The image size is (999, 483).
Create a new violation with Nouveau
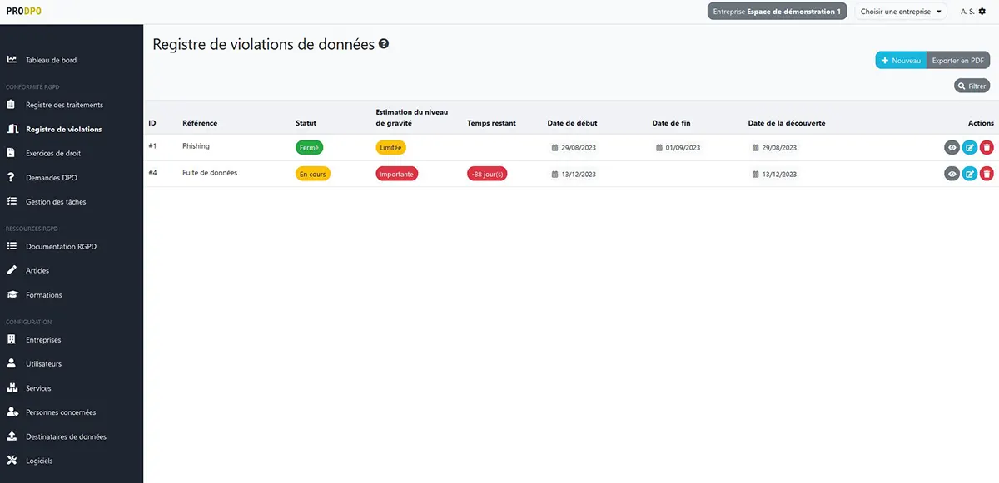pyautogui.click(x=901, y=61)
